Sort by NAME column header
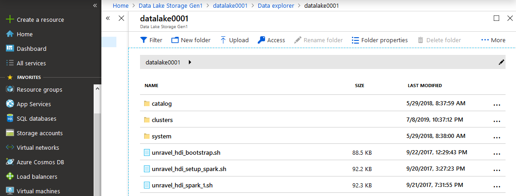This screenshot has width=516, height=196. pos(151,85)
